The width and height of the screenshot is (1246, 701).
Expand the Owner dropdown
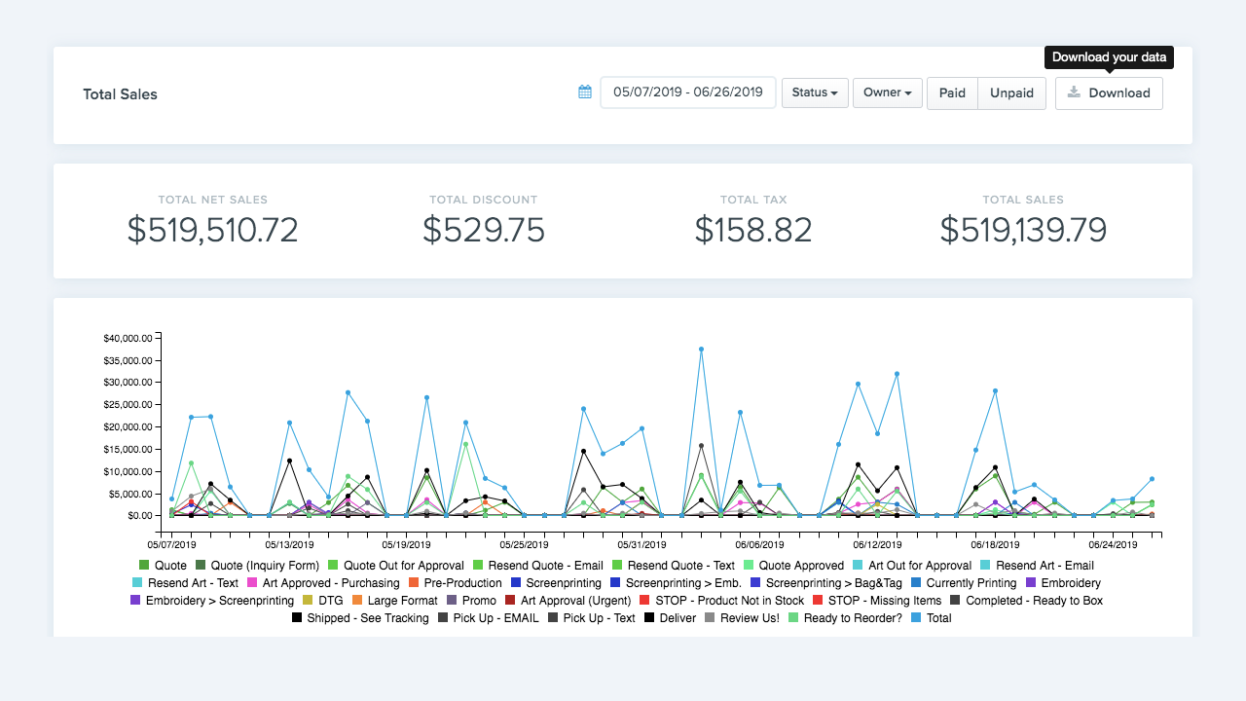(887, 93)
